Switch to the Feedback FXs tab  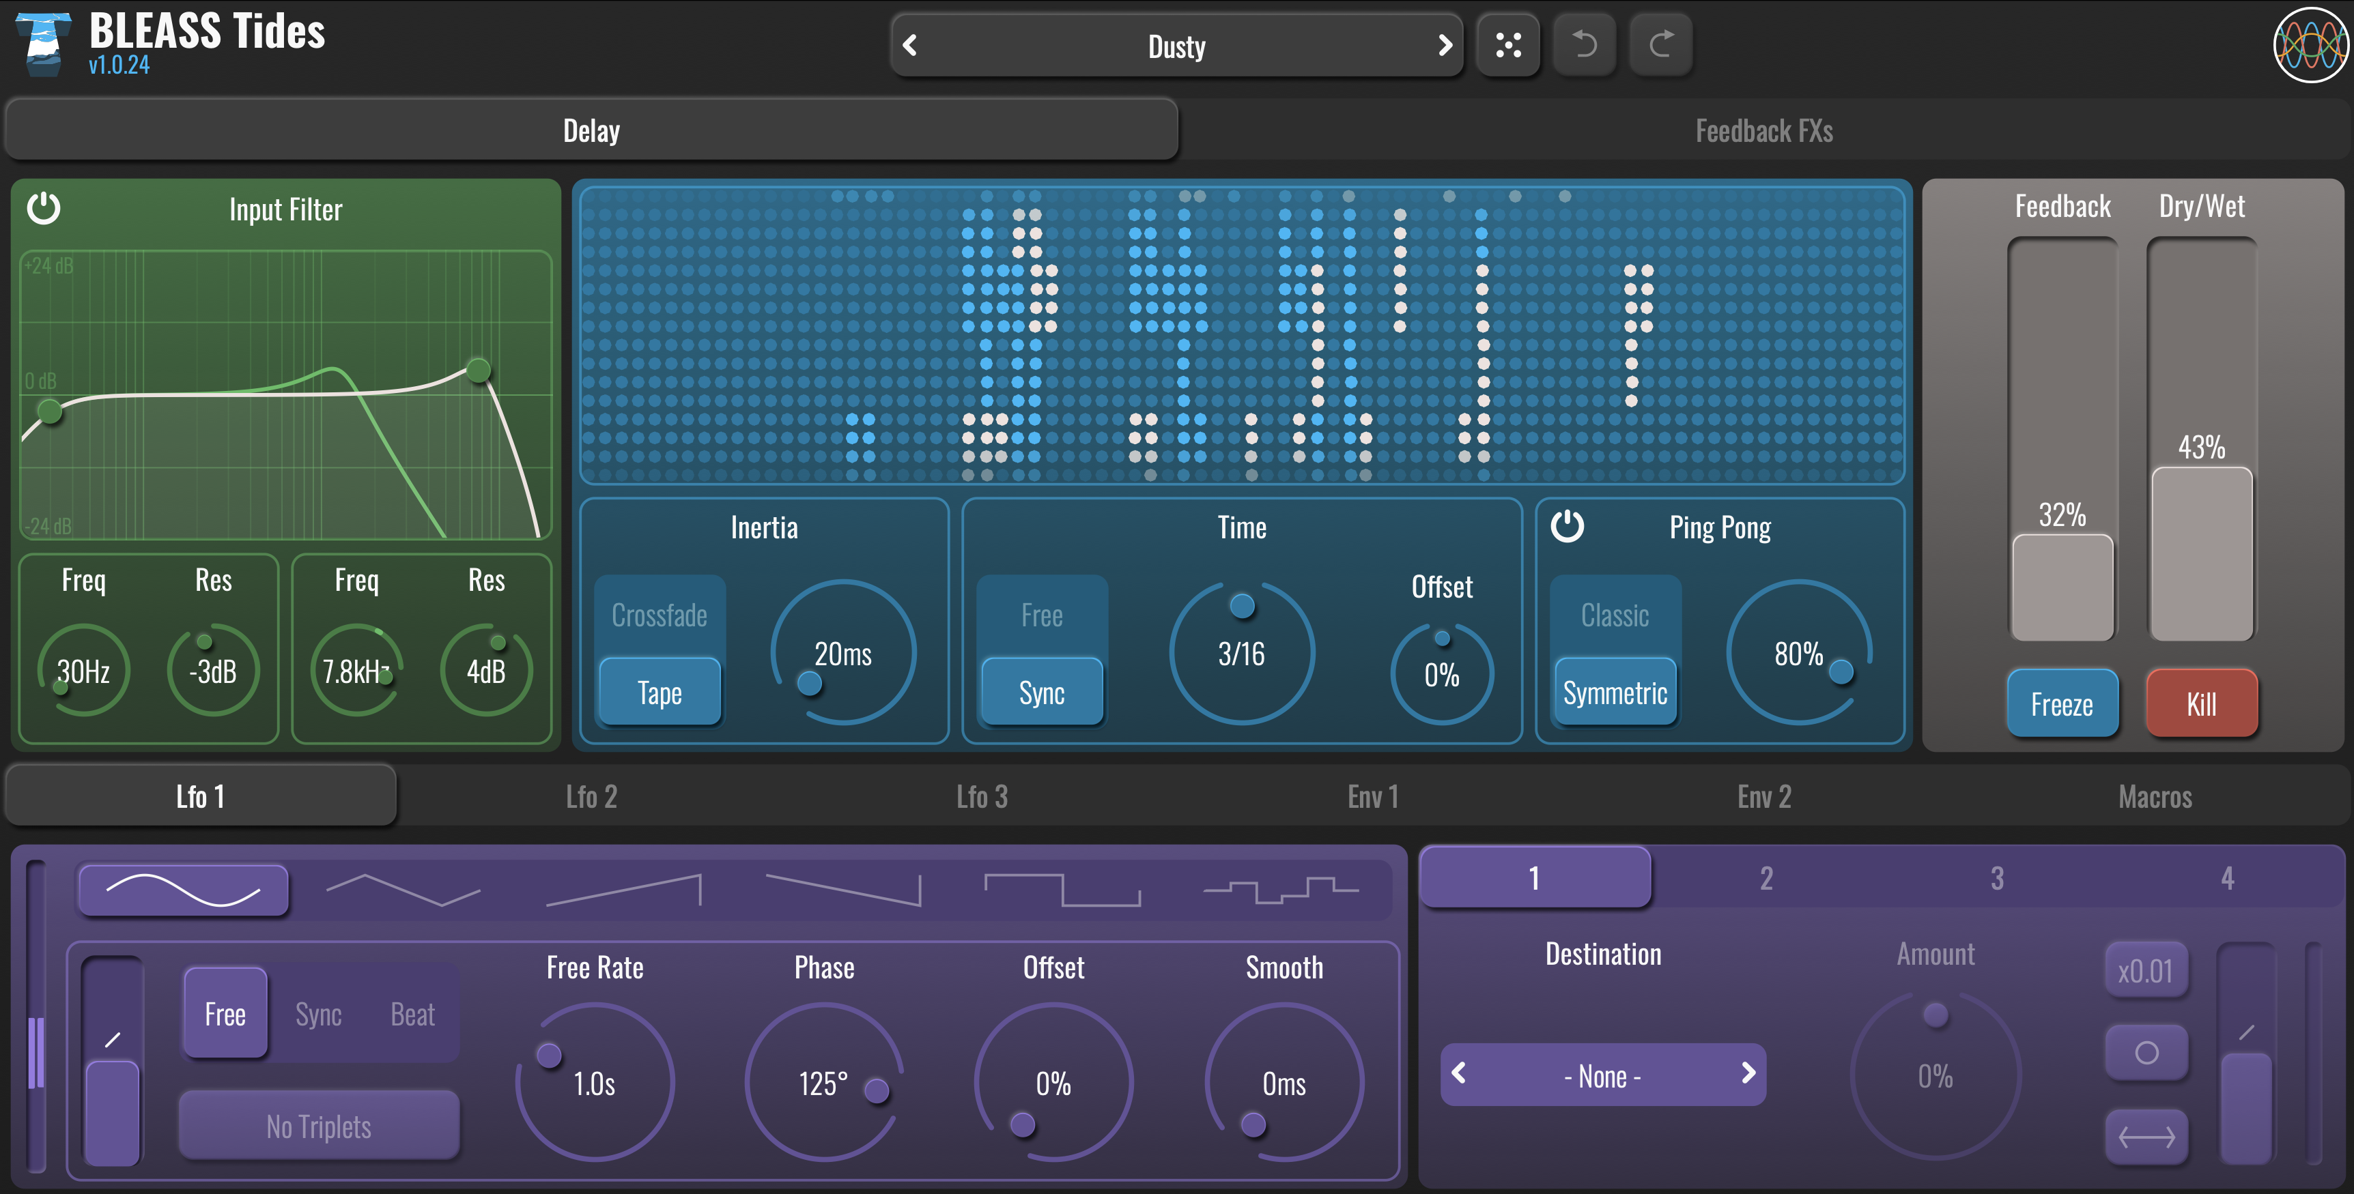[x=1763, y=129]
